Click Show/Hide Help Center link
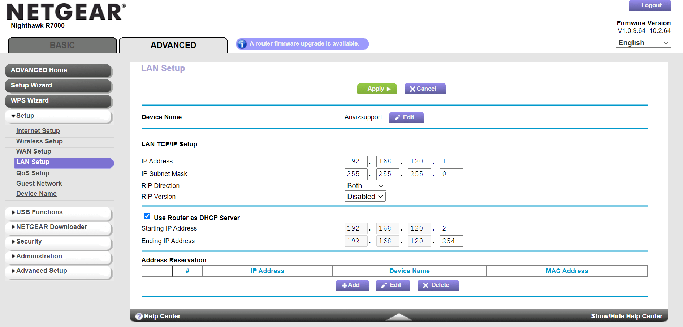Image resolution: width=683 pixels, height=327 pixels. [x=626, y=316]
